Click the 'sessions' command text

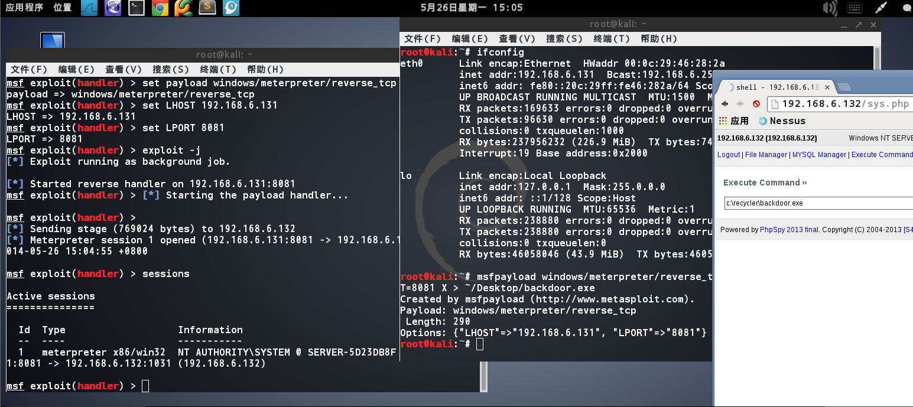click(x=166, y=273)
